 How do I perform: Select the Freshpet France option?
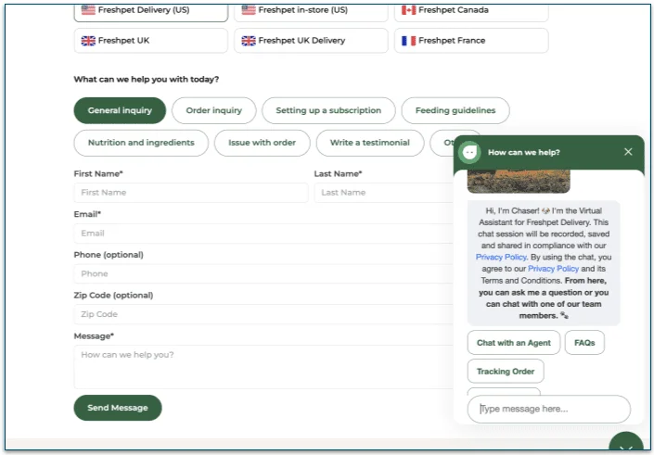pos(471,41)
